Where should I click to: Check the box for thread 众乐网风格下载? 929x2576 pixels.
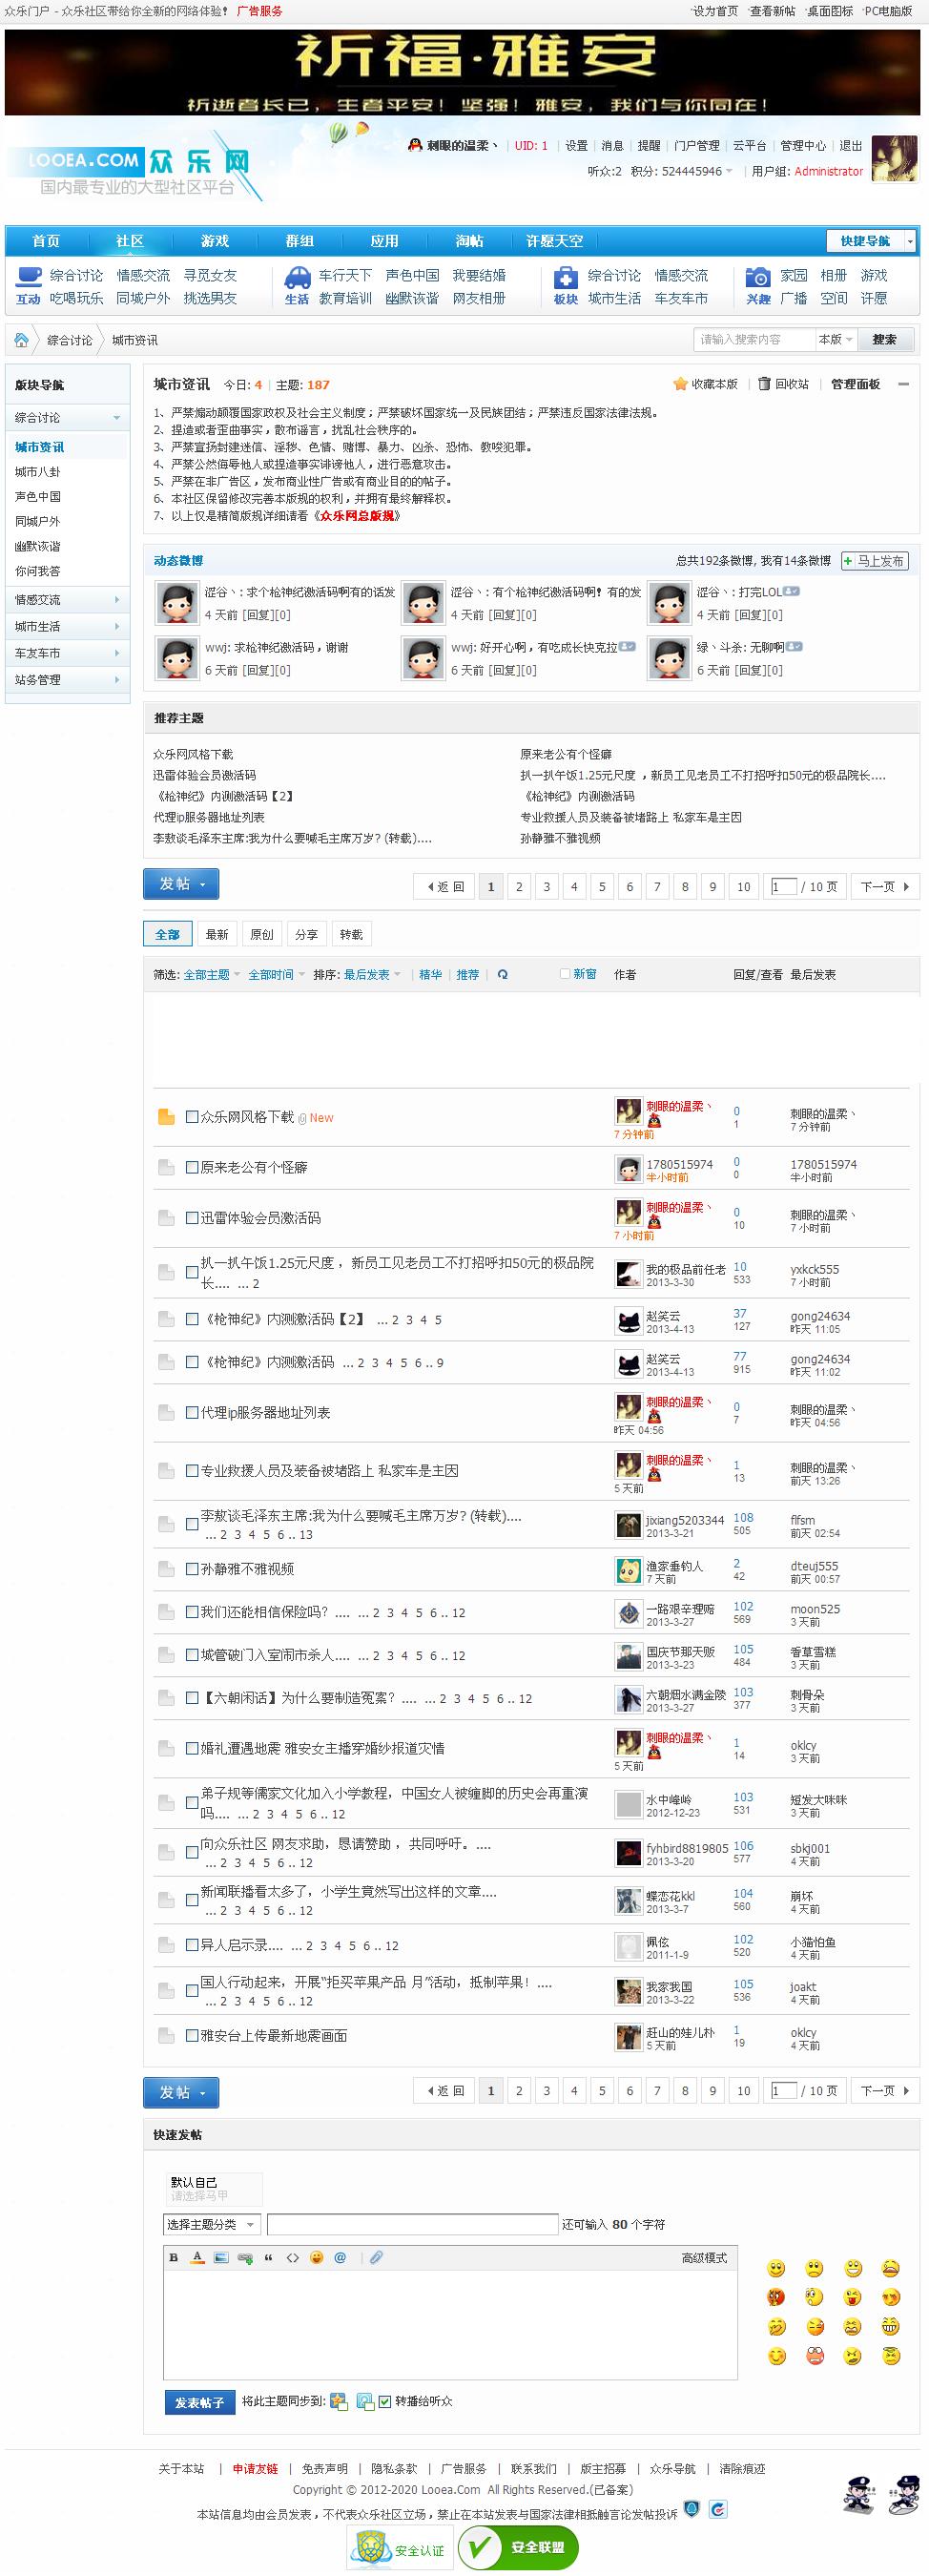(192, 1117)
